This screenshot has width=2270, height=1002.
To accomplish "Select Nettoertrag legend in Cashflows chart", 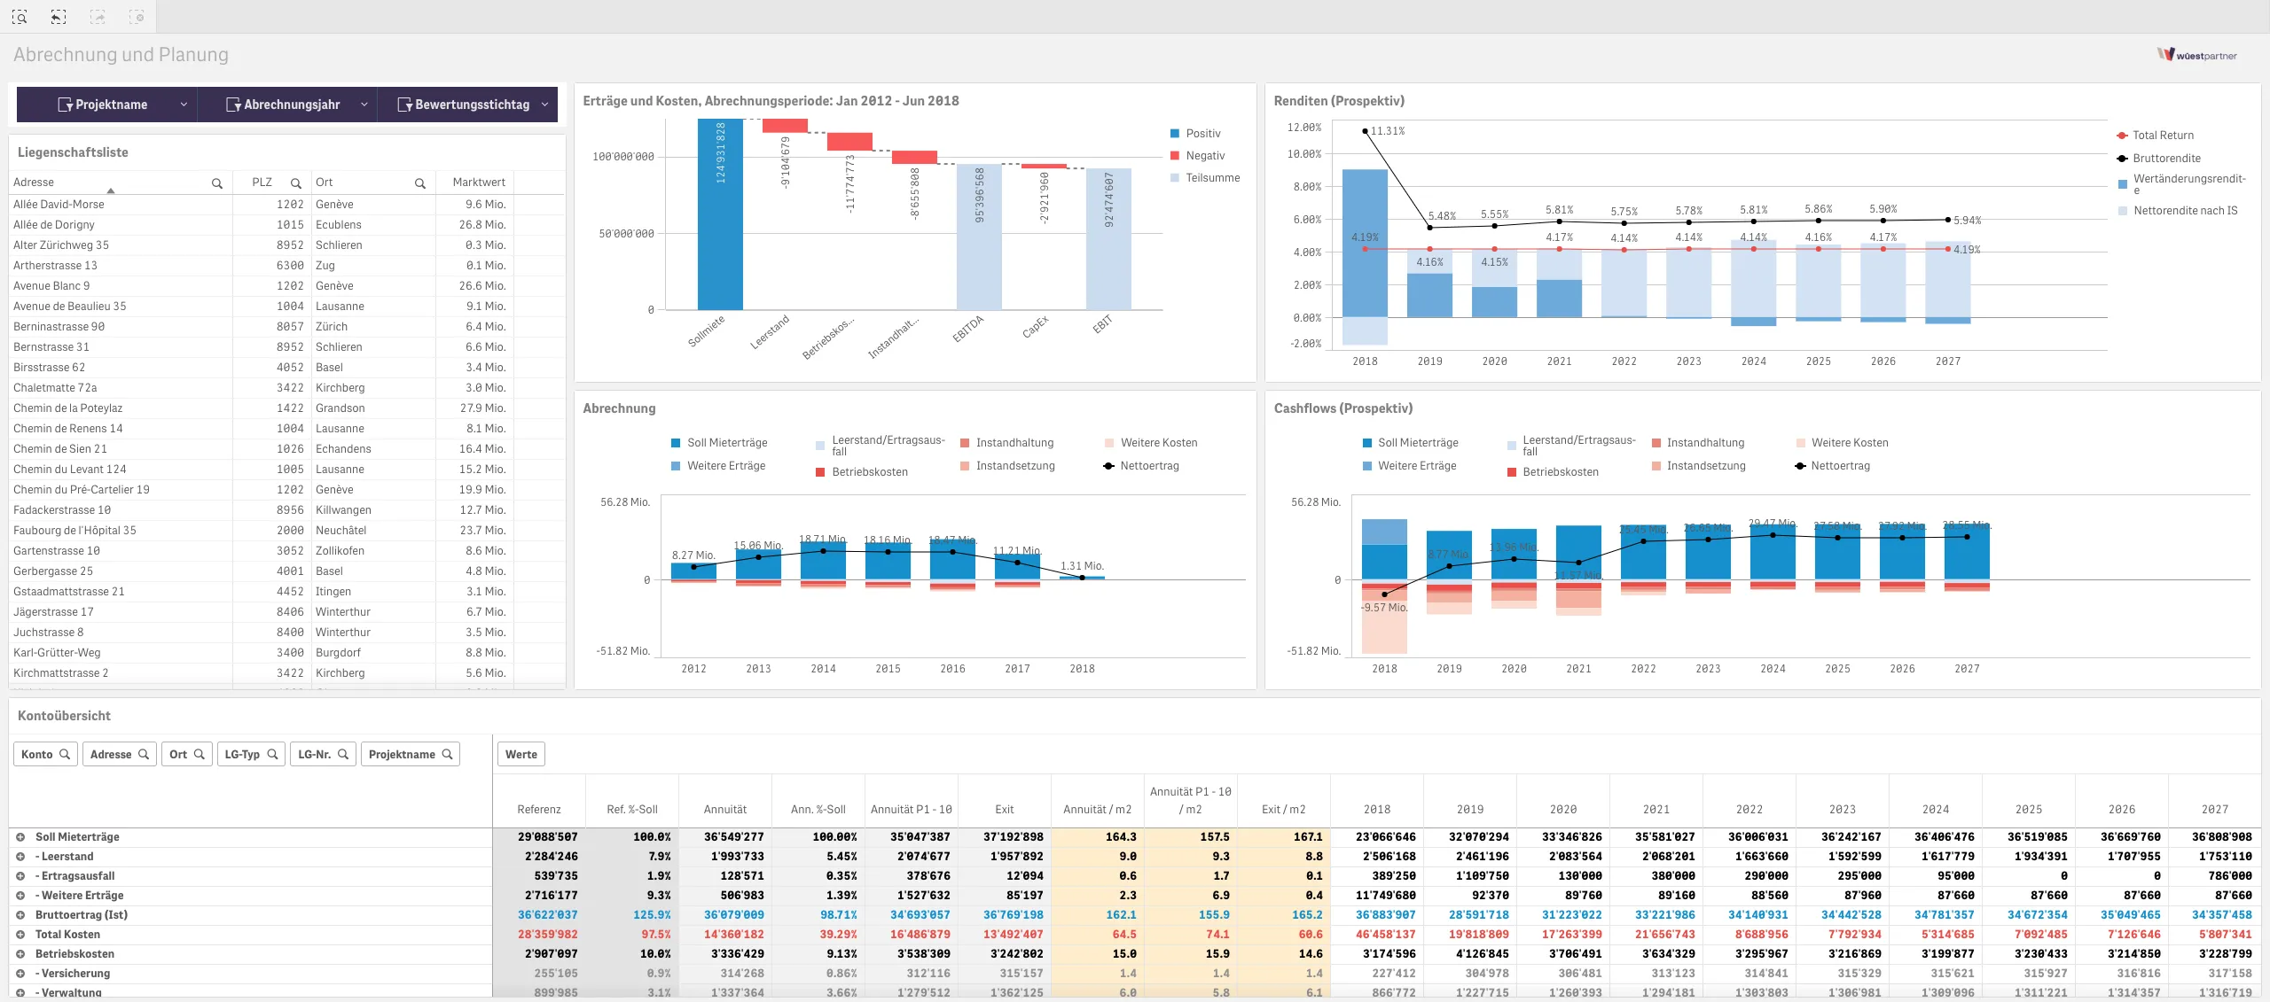I will click(1832, 466).
